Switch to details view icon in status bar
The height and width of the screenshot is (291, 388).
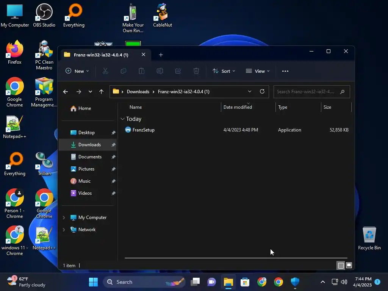[x=341, y=266]
